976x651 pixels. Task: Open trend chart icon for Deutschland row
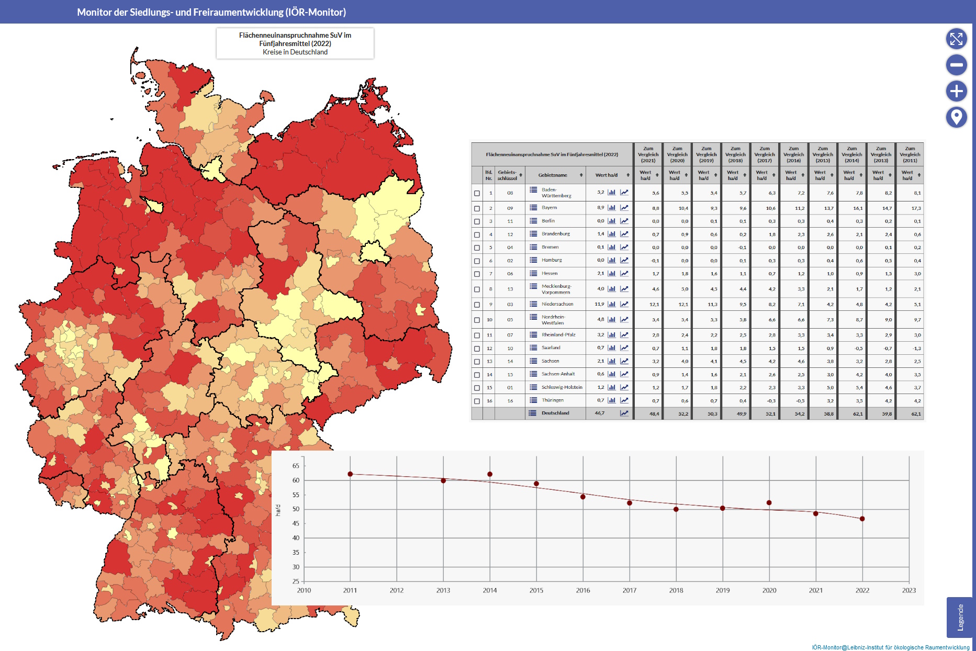coord(624,413)
